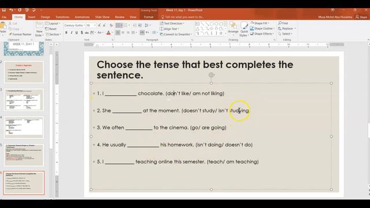
Task: Click Increase List Level indent icon
Action: [140, 25]
